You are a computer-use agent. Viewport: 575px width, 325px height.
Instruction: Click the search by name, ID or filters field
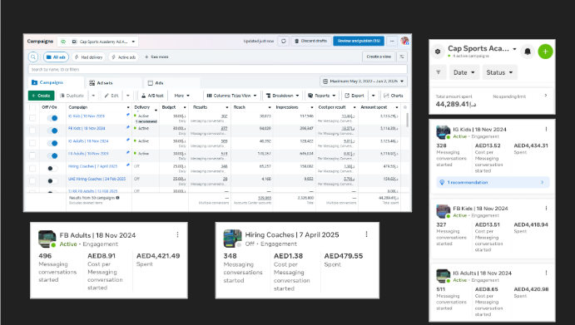coord(218,69)
